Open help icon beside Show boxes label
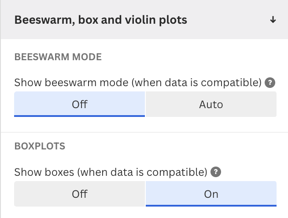 pyautogui.click(x=216, y=172)
